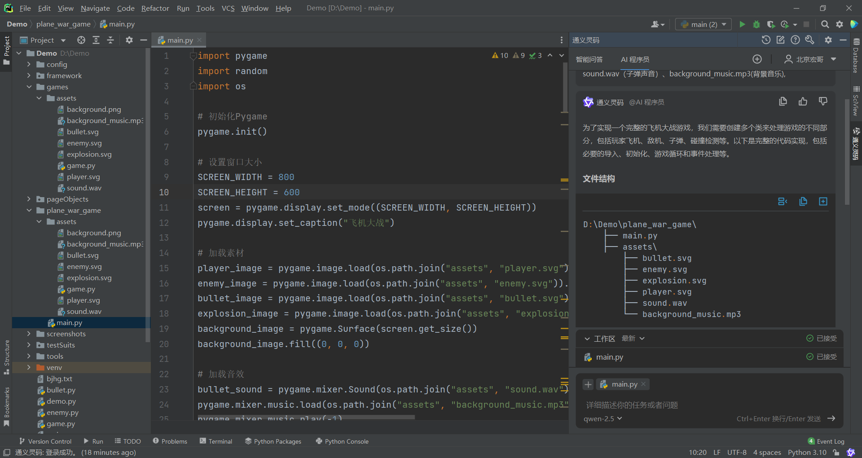Open the Terminal tool window button
The image size is (862, 458).
(x=216, y=441)
